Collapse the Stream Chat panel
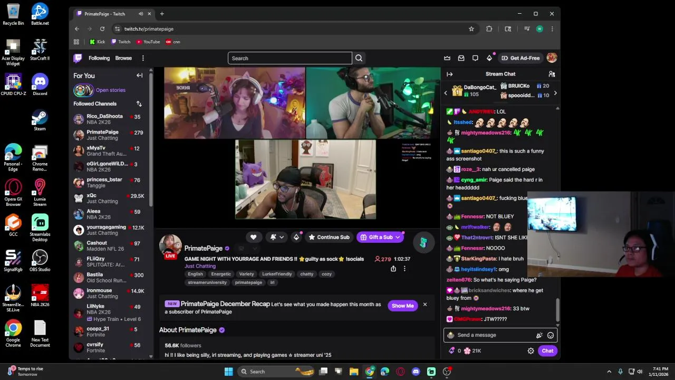The width and height of the screenshot is (675, 380). [x=449, y=74]
